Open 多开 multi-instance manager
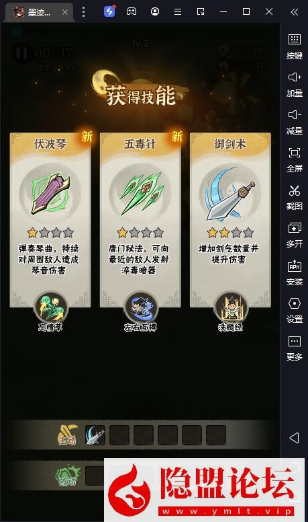Screen dimensions: 308x522 click(x=295, y=235)
